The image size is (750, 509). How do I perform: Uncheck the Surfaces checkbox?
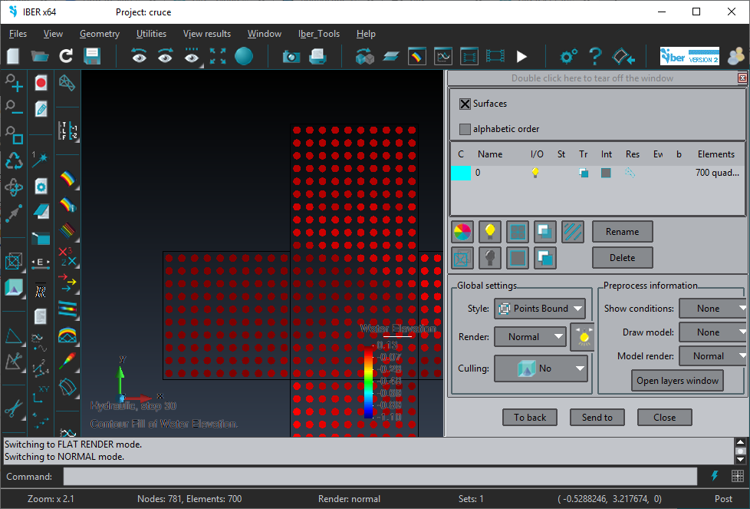click(465, 104)
